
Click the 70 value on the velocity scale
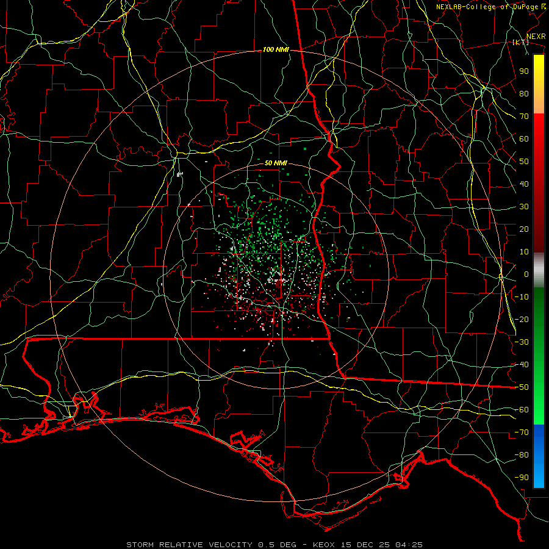tap(524, 117)
